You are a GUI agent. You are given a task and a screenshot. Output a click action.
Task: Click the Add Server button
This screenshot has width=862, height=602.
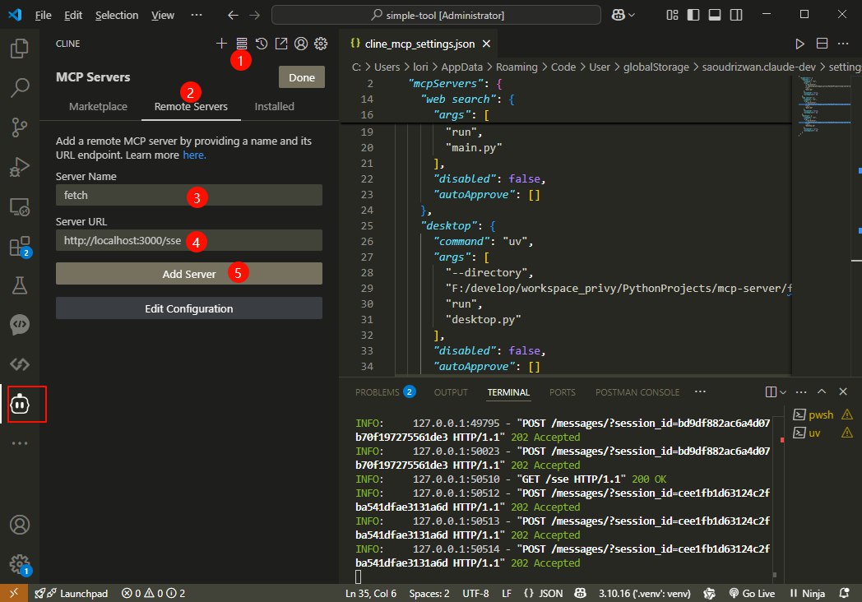188,274
